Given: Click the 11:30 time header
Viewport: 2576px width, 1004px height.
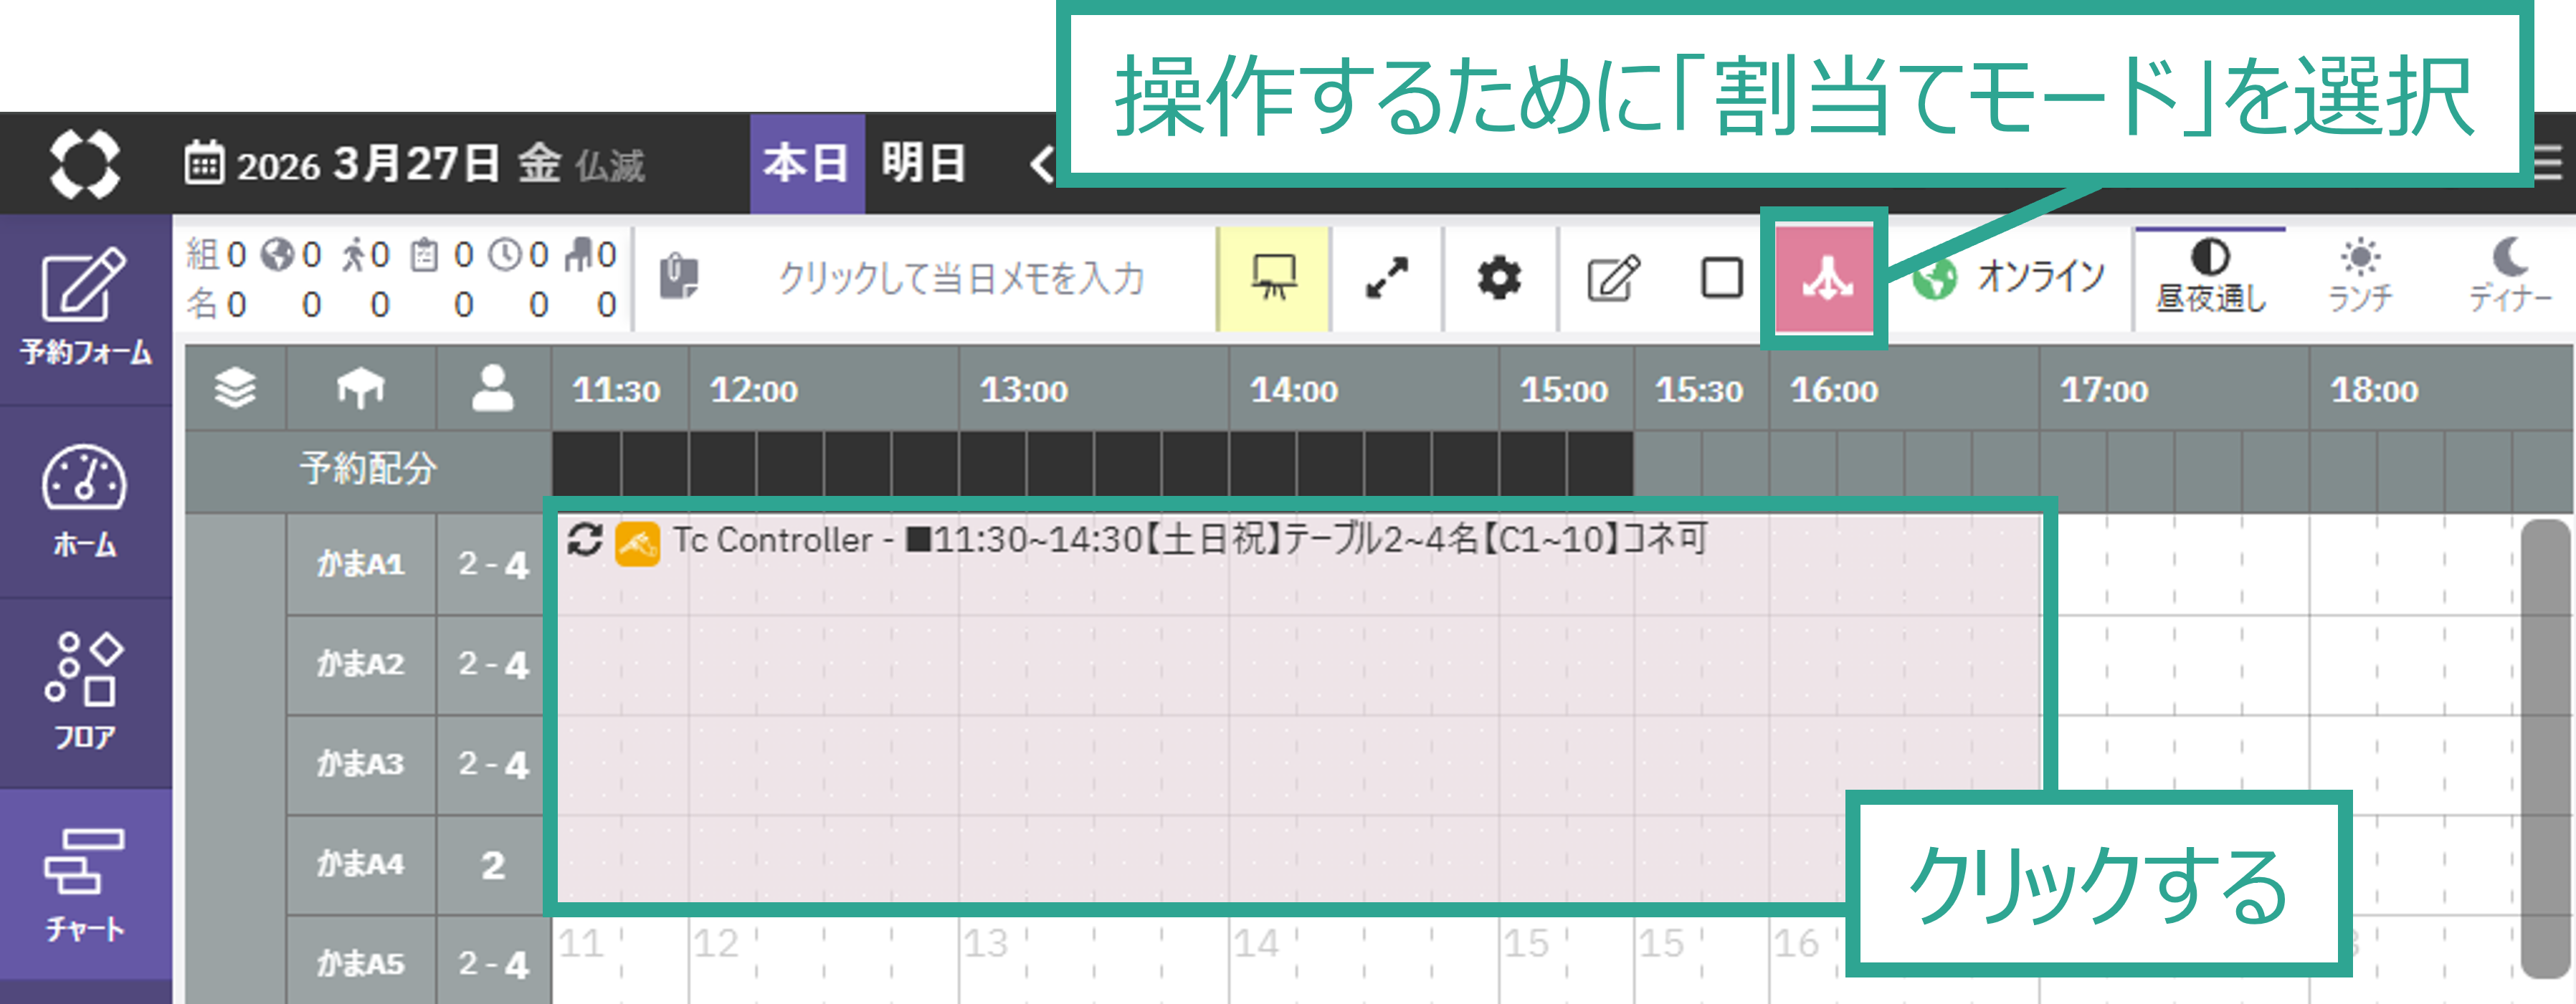Looking at the screenshot, I should (616, 390).
